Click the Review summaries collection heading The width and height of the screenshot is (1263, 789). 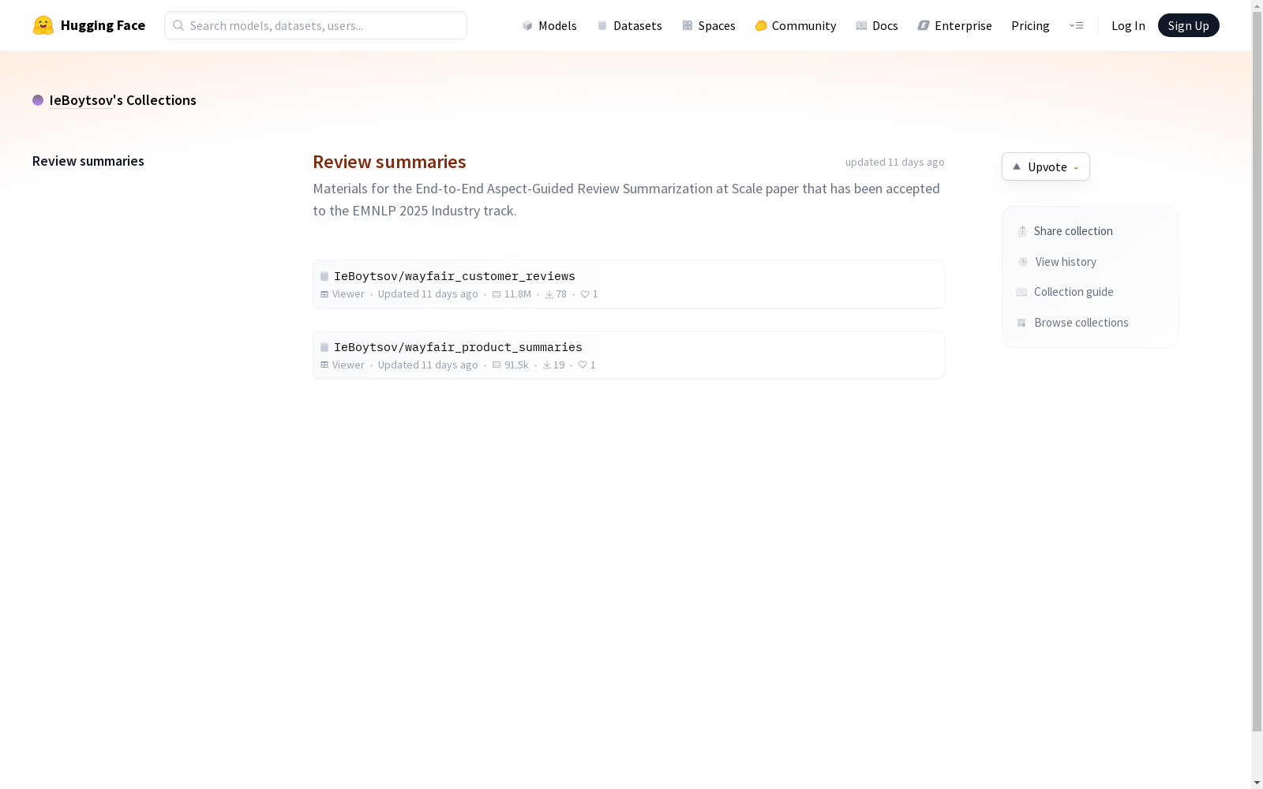[x=389, y=162]
